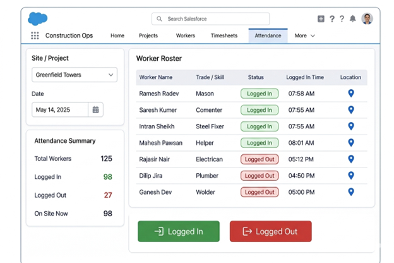This screenshot has width=394, height=263.
Task: Open the calendar date picker icon
Action: point(95,109)
